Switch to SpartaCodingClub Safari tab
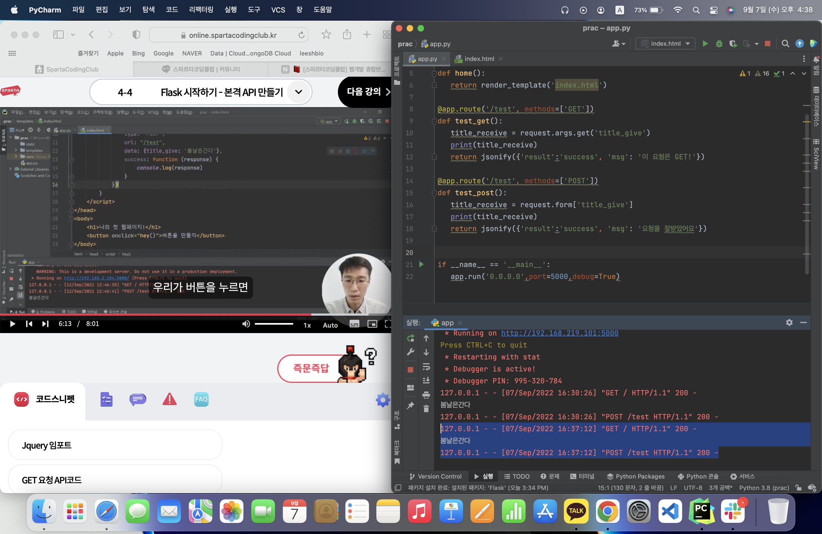 (67, 69)
